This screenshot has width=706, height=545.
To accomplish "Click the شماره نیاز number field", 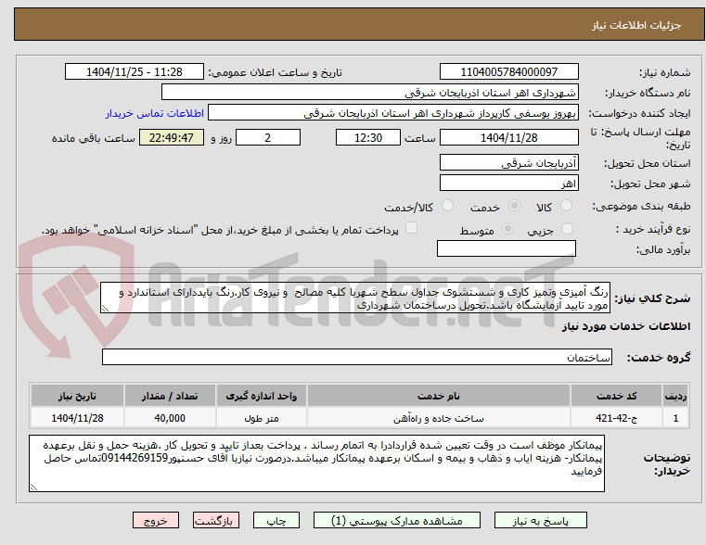I will click(x=508, y=71).
